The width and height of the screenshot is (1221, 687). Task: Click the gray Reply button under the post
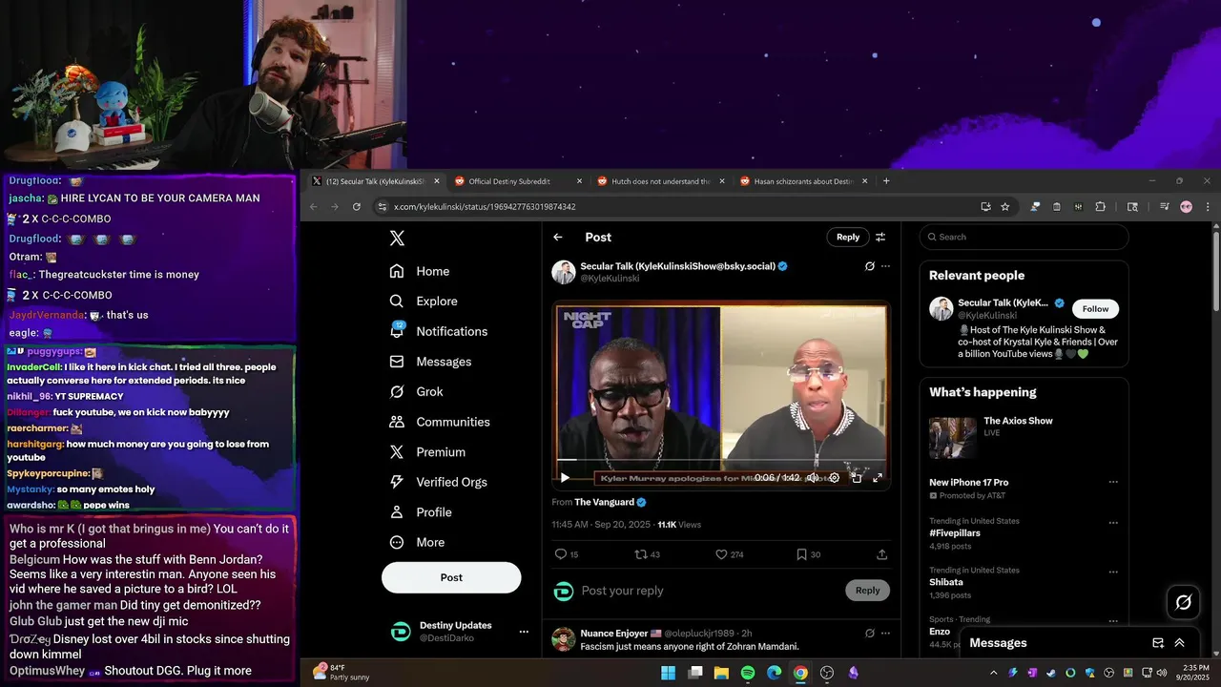click(x=867, y=591)
